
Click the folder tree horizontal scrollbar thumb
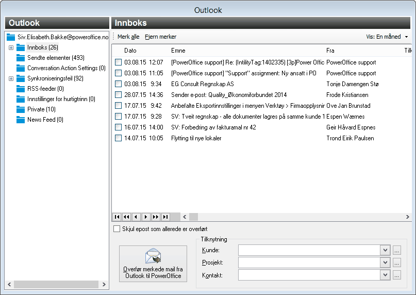pyautogui.click(x=56, y=284)
